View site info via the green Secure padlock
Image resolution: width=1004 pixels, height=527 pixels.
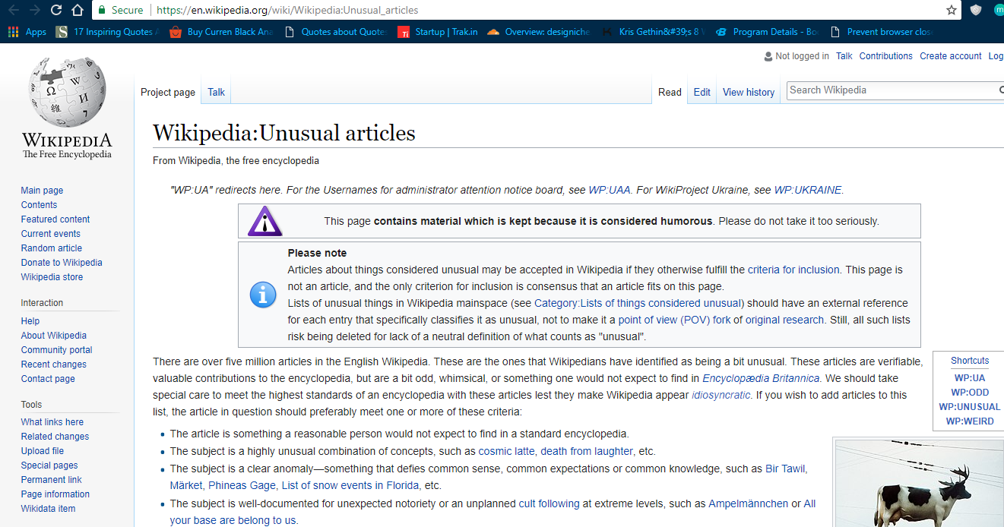tap(121, 10)
